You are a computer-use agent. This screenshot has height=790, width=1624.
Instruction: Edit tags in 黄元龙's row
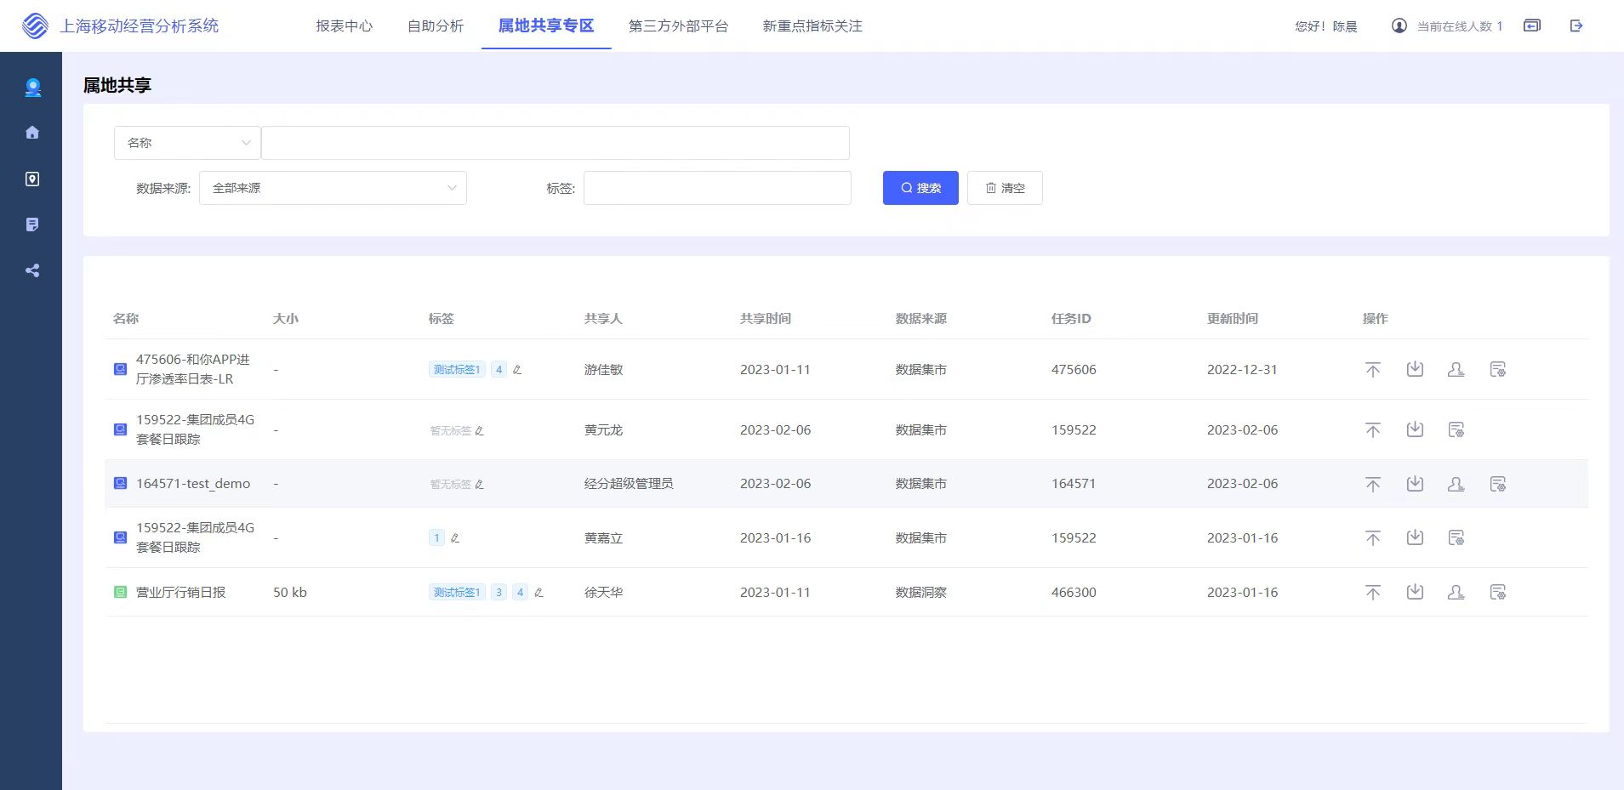[x=480, y=431]
